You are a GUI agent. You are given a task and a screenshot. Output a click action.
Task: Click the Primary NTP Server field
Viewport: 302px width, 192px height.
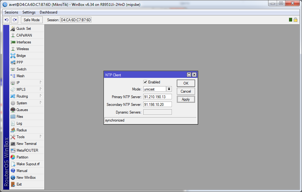[x=157, y=97]
